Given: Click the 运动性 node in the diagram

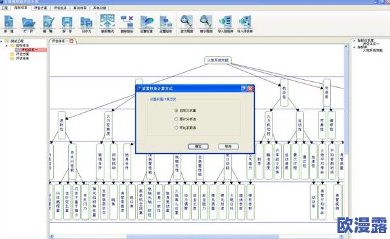Looking at the screenshot, I should tap(299, 125).
